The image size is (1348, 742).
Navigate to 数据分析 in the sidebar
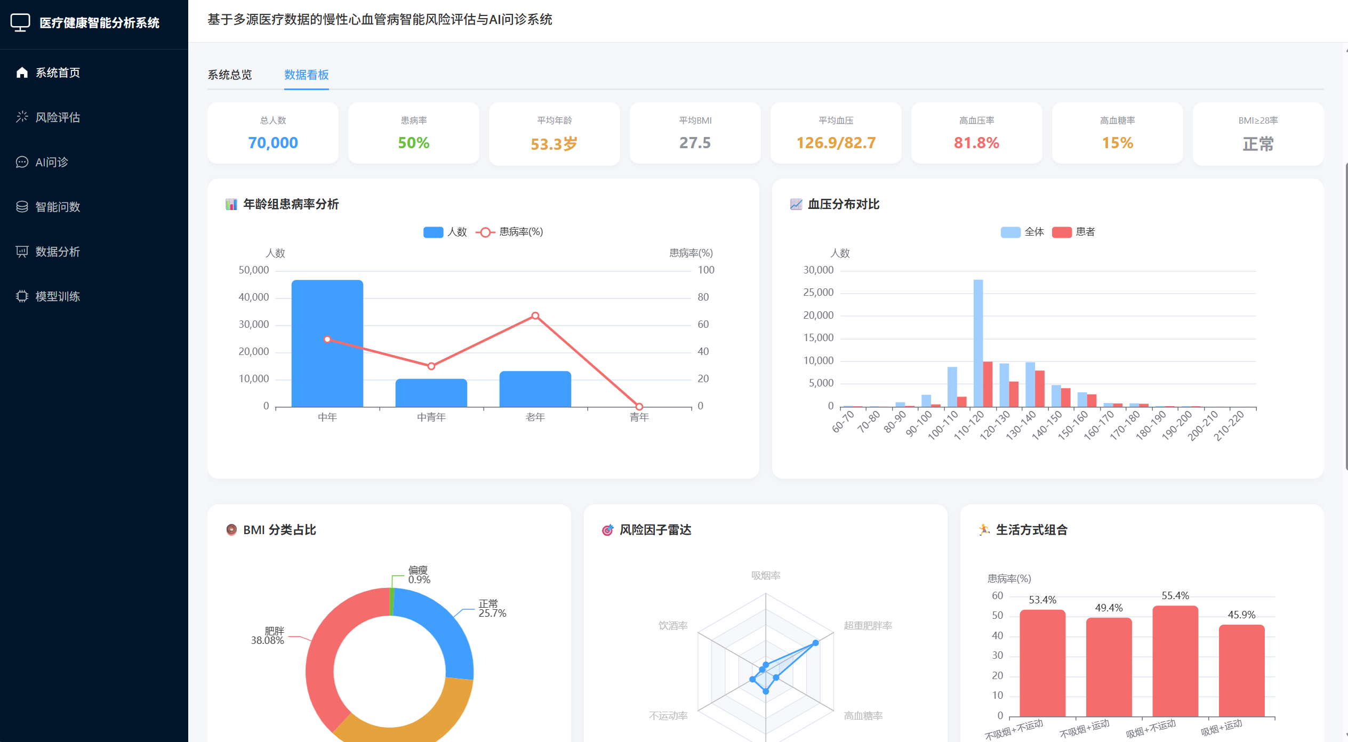point(94,252)
